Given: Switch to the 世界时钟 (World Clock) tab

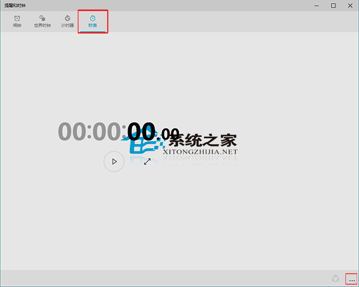Looking at the screenshot, I should click(42, 22).
